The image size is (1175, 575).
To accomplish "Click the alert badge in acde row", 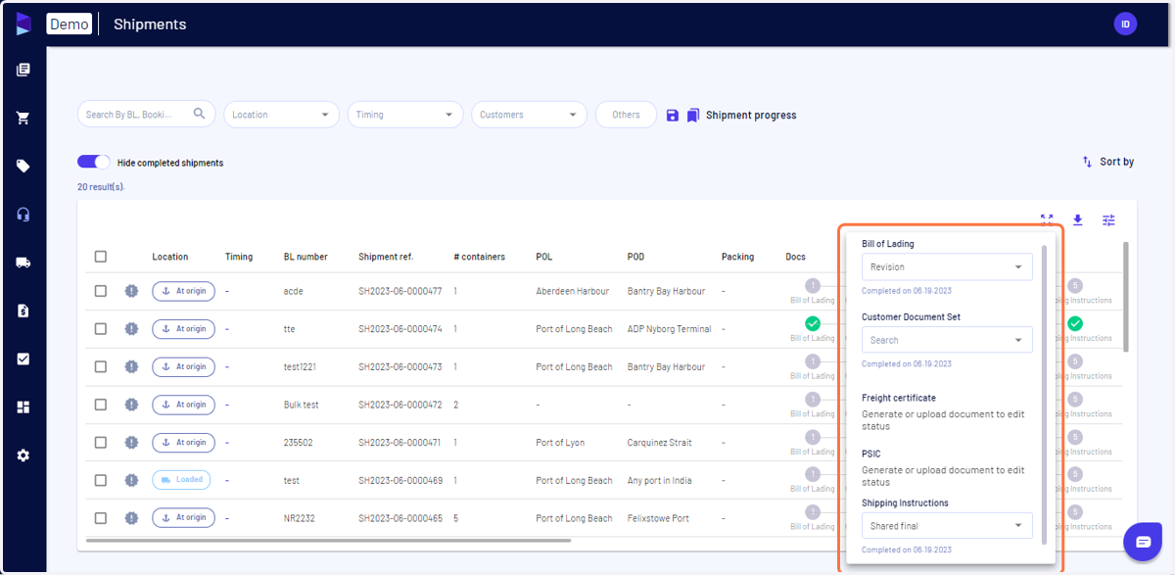I will 131,291.
